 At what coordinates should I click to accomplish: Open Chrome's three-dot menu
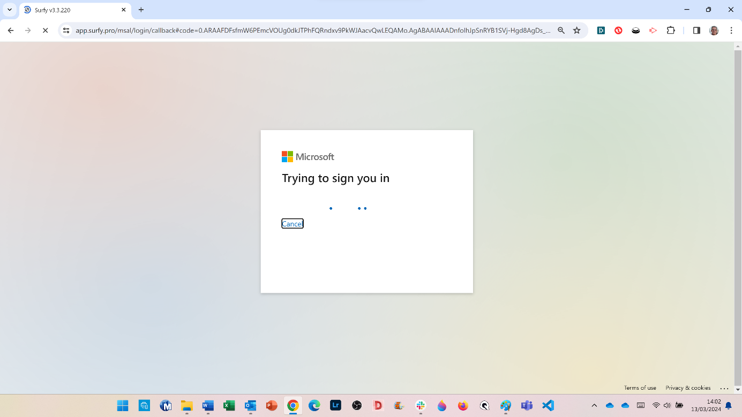[731, 31]
